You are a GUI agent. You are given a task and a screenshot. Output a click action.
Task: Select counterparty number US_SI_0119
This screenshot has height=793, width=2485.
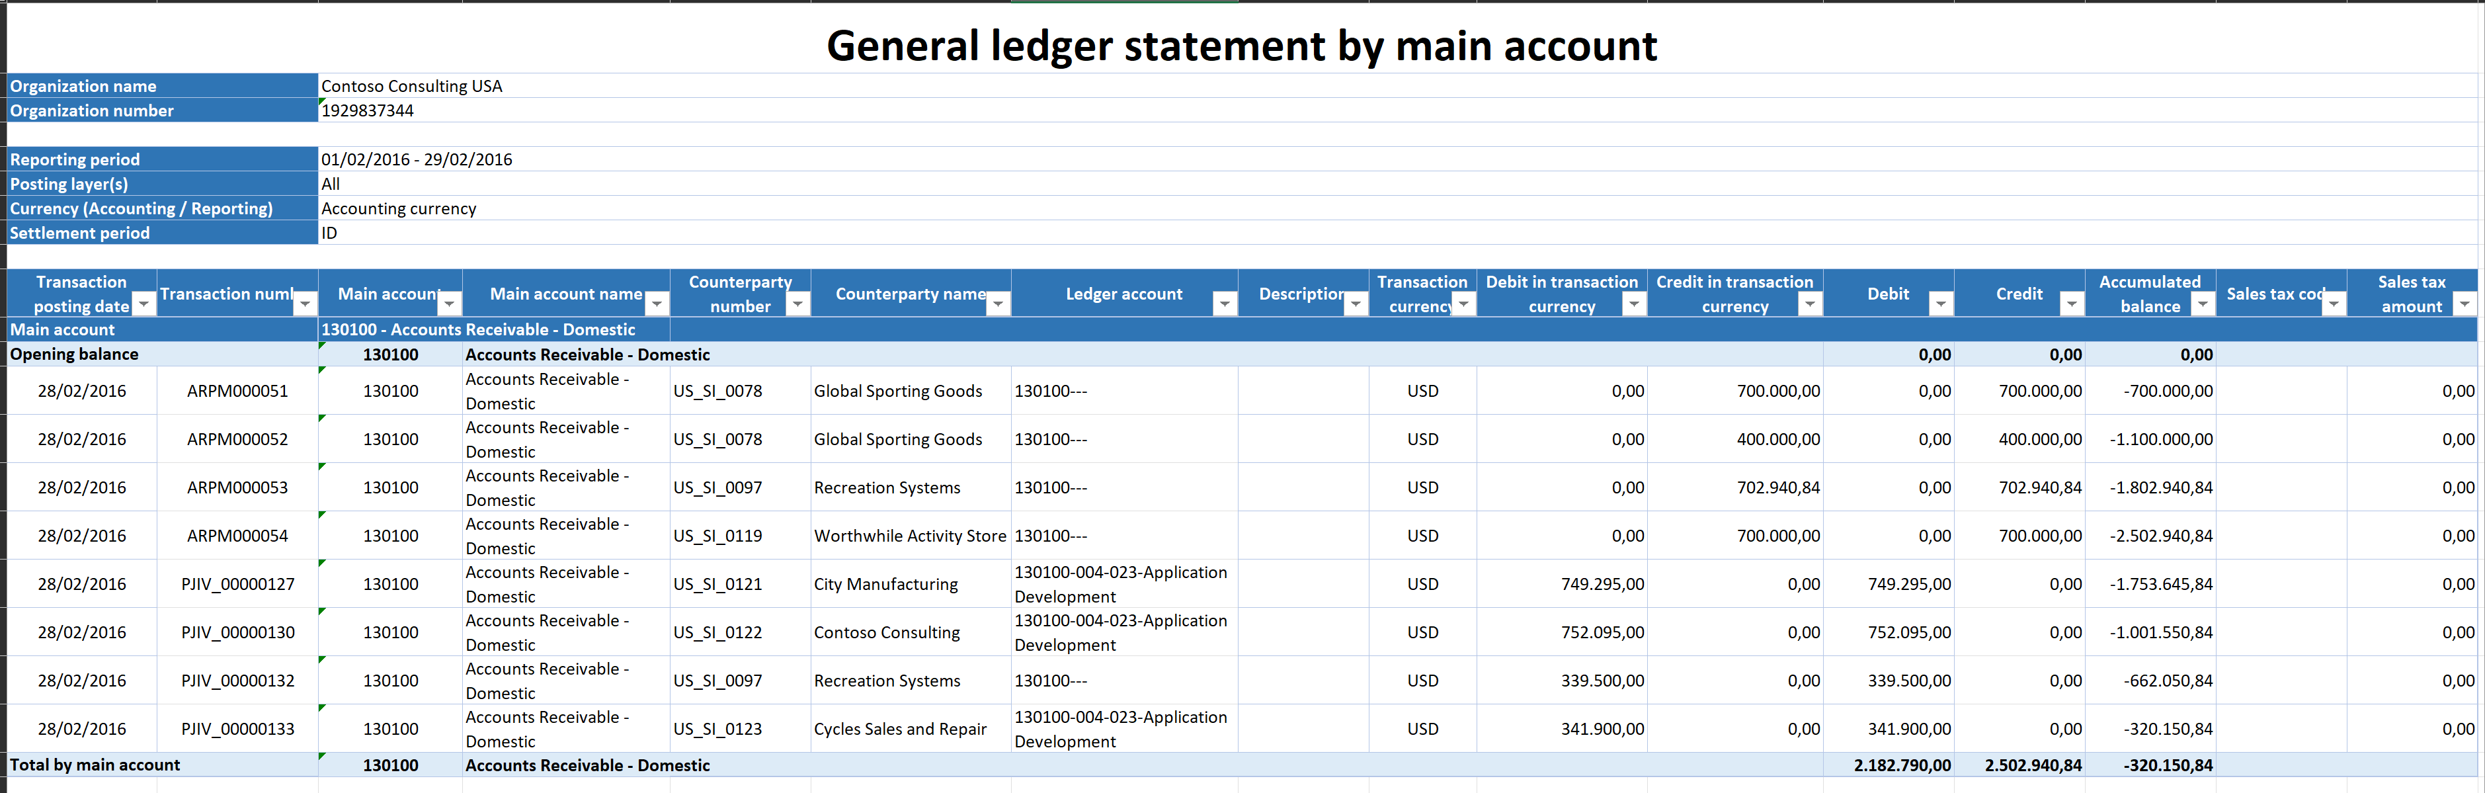pos(740,536)
